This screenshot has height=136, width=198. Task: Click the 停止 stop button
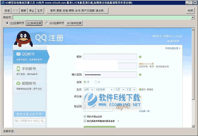pyautogui.click(x=32, y=10)
